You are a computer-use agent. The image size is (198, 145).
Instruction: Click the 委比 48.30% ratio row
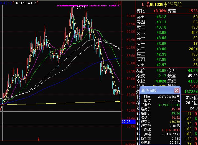pos(167,11)
